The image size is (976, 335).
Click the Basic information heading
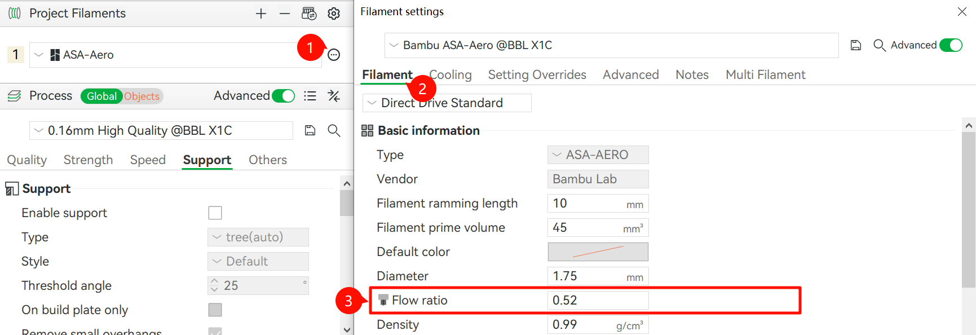pos(429,131)
